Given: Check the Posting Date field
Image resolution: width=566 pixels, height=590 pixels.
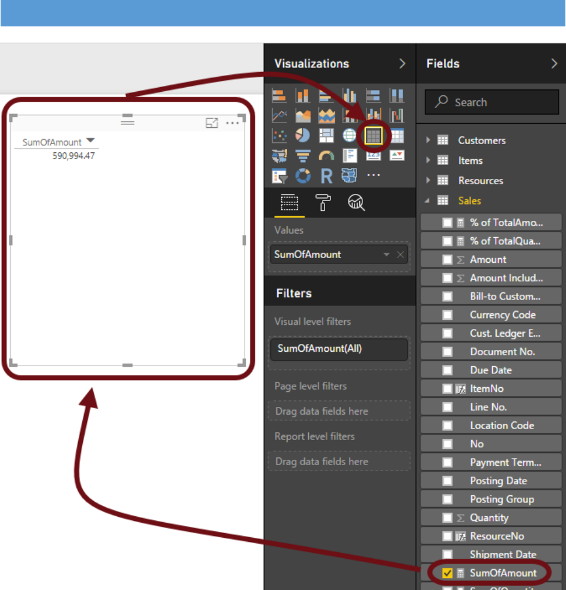Looking at the screenshot, I should tap(447, 481).
